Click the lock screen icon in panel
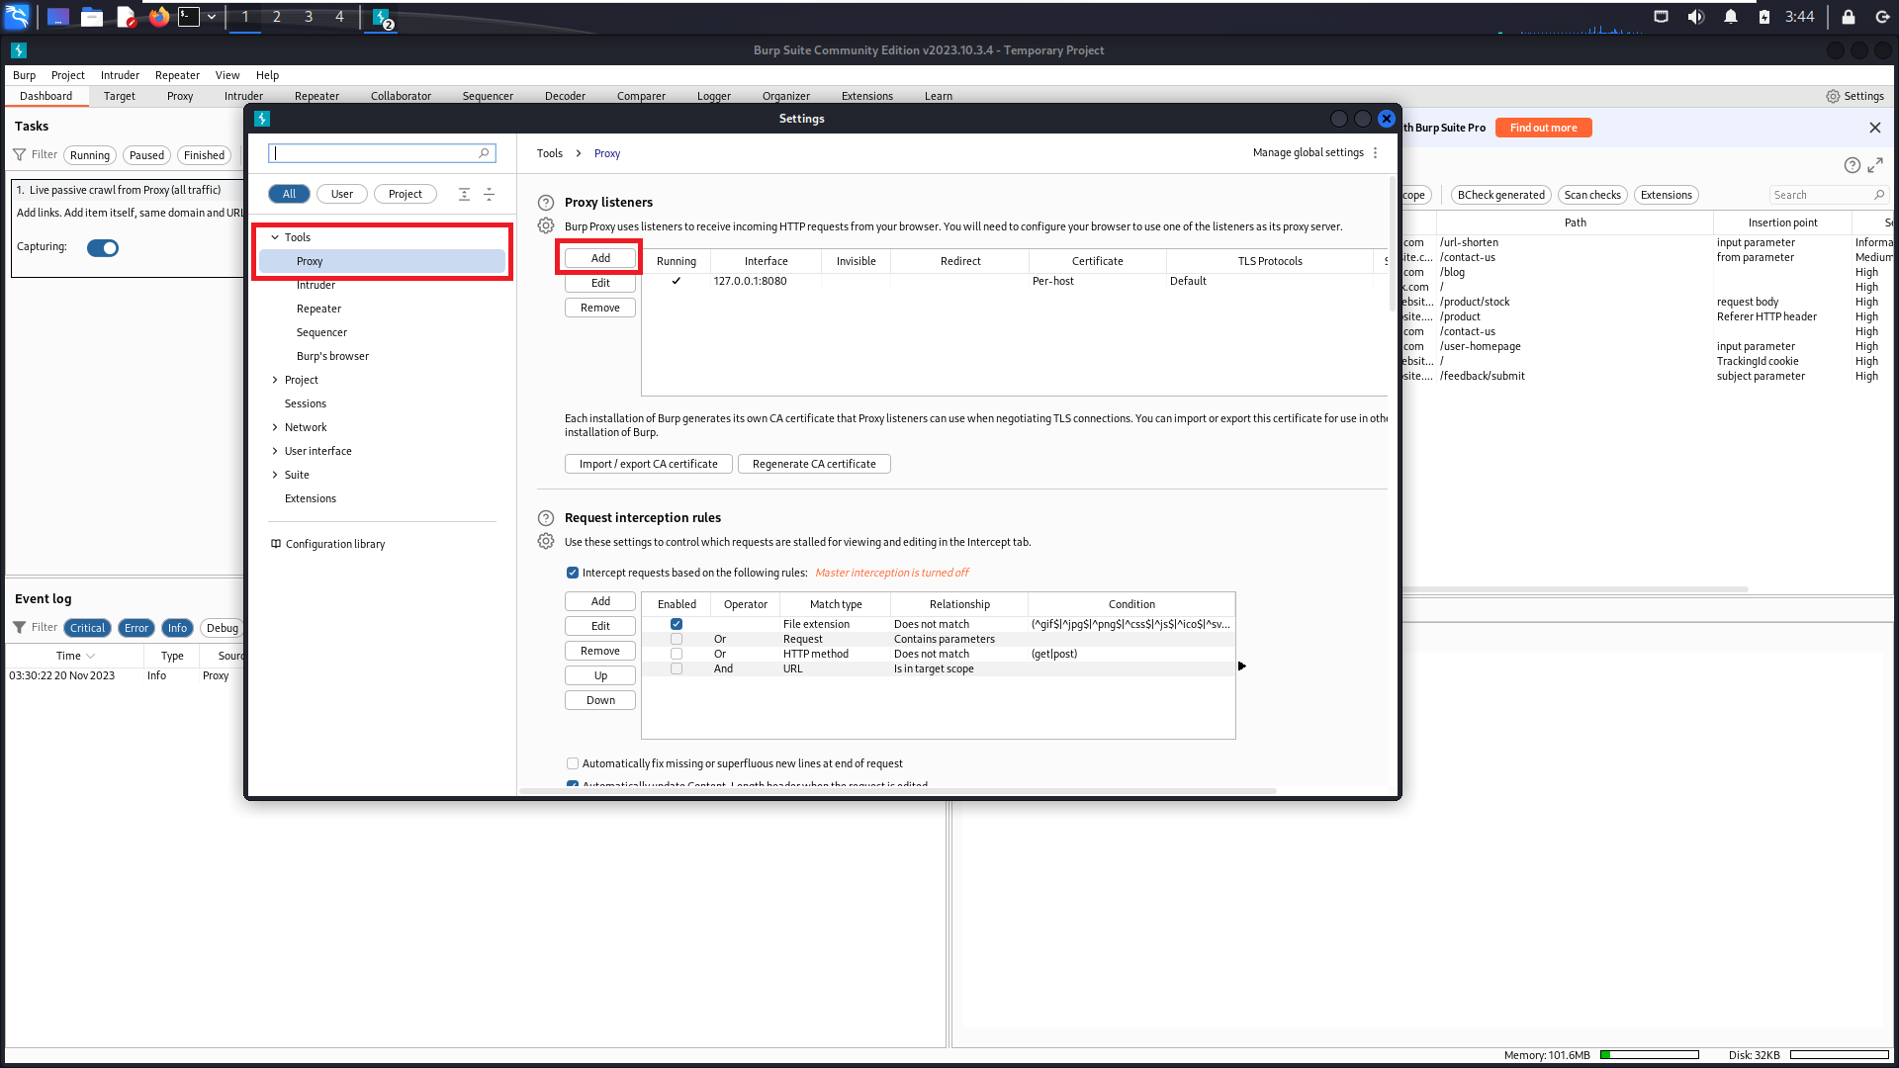The width and height of the screenshot is (1899, 1068). click(x=1848, y=16)
